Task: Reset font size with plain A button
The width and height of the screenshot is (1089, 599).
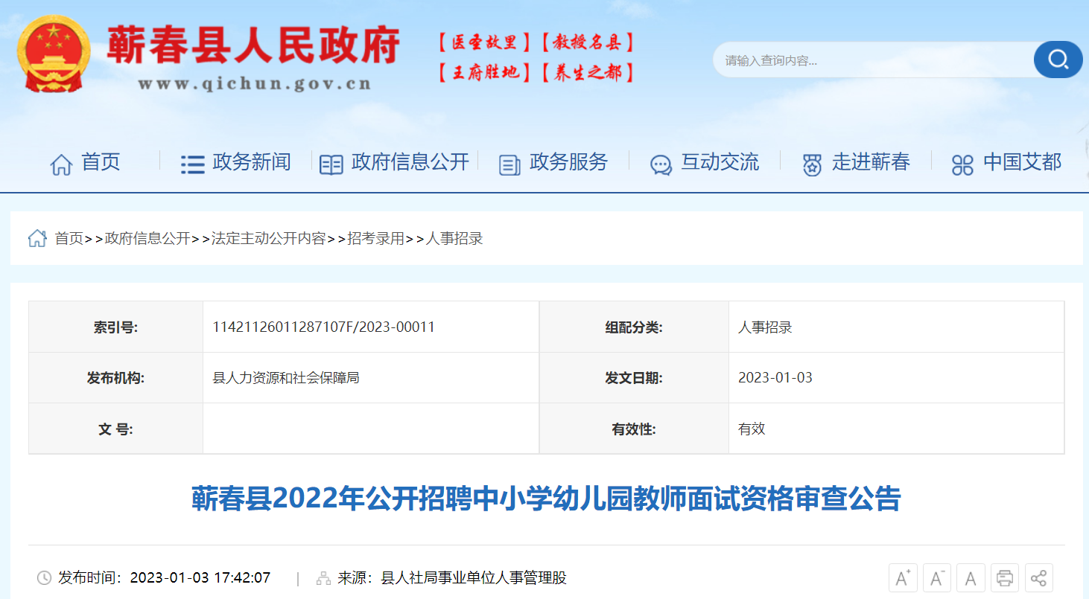Action: tap(971, 578)
